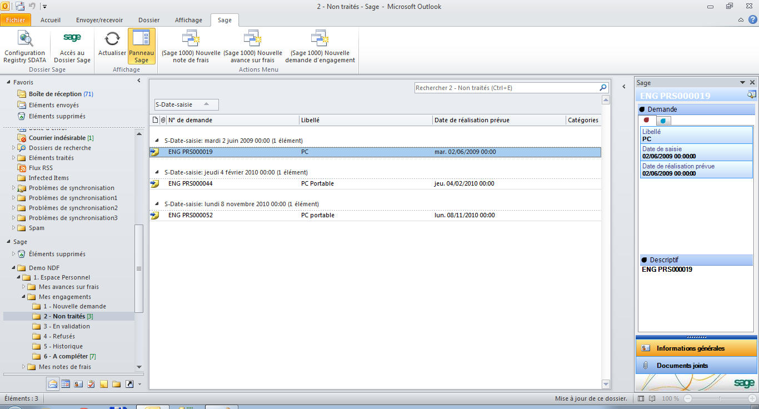Sort by N° de demande column
This screenshot has height=409, width=759.
point(233,120)
